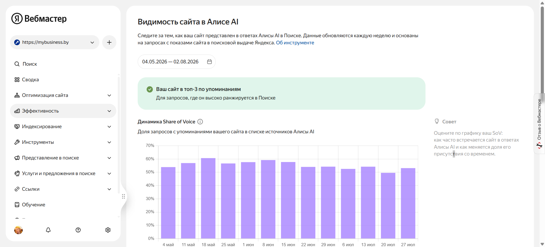
Task: Open settings gear icon
Action: point(108,230)
